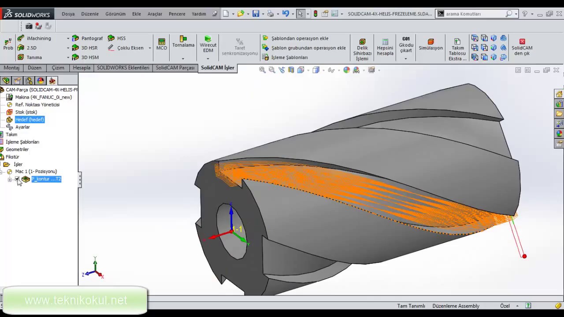This screenshot has height=317, width=564.
Task: Toggle the P_kontur operation checkbox
Action: 17,179
